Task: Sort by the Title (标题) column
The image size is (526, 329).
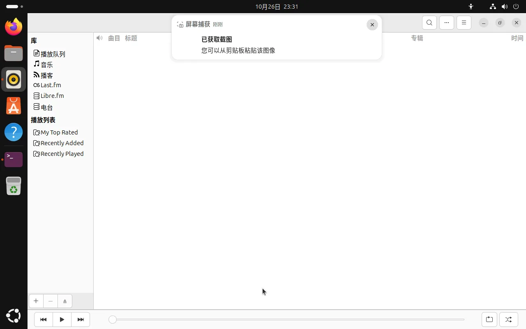Action: click(131, 38)
